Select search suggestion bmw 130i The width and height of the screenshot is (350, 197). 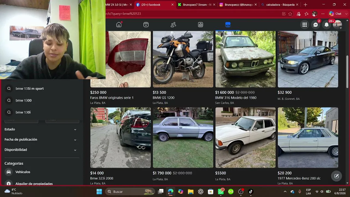[x=42, y=112]
